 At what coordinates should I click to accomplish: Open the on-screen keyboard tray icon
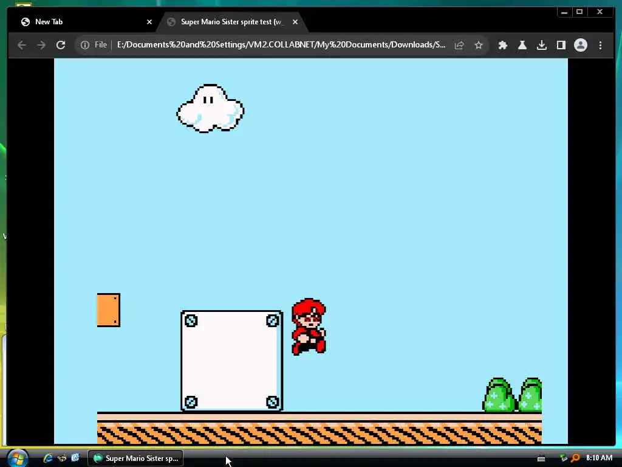pos(541,458)
